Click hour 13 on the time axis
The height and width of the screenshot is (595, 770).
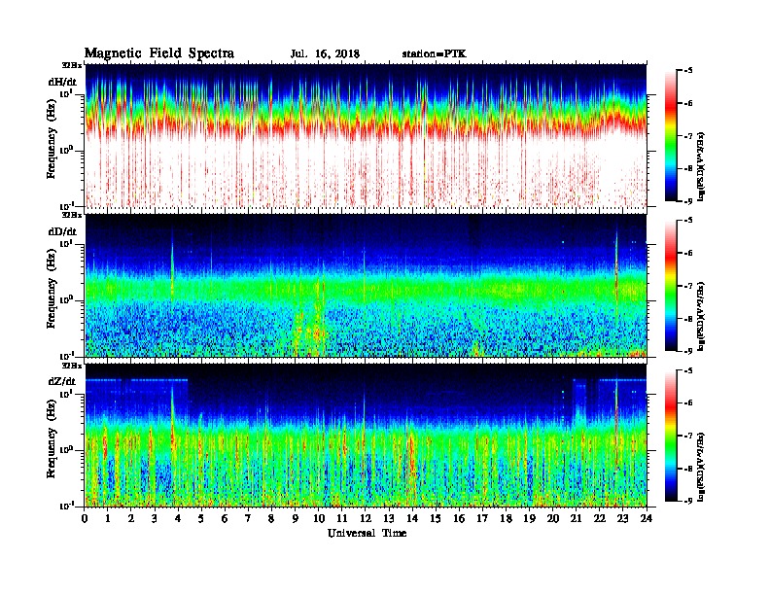coord(389,518)
